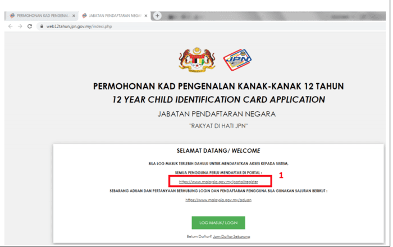Click the favicon of the Jabatan tab
The height and width of the screenshot is (247, 393).
[x=84, y=16]
